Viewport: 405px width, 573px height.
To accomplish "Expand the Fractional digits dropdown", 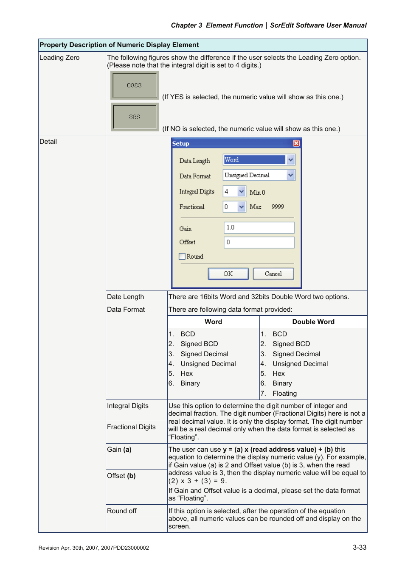I will coord(242,207).
